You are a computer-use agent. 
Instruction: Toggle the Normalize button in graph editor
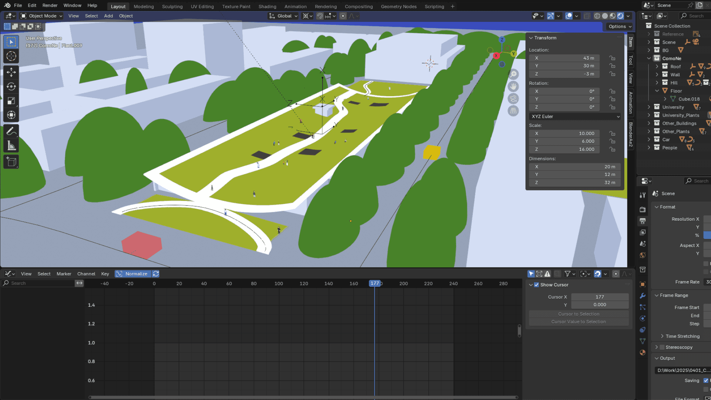(x=132, y=274)
